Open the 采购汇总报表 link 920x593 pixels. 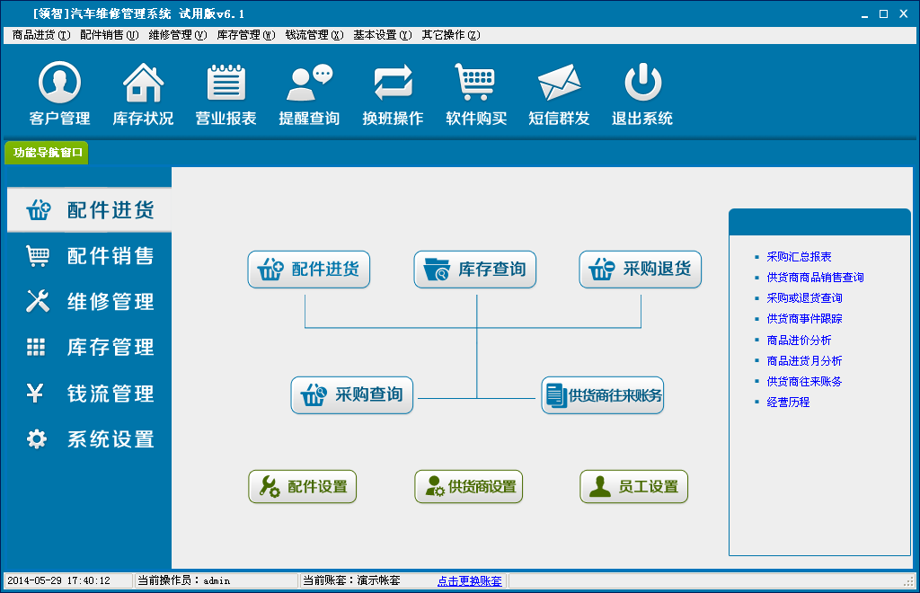tap(799, 256)
